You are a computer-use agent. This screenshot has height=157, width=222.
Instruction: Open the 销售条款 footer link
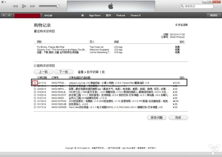pos(141,148)
